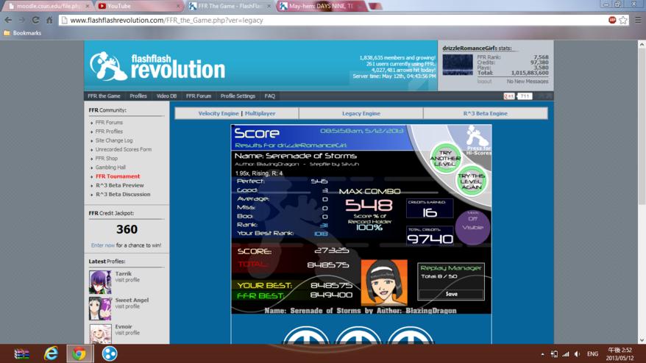Open Tarrik's profile avatar thumbnail
Viewport: 646px width, 363px height.
click(x=100, y=282)
